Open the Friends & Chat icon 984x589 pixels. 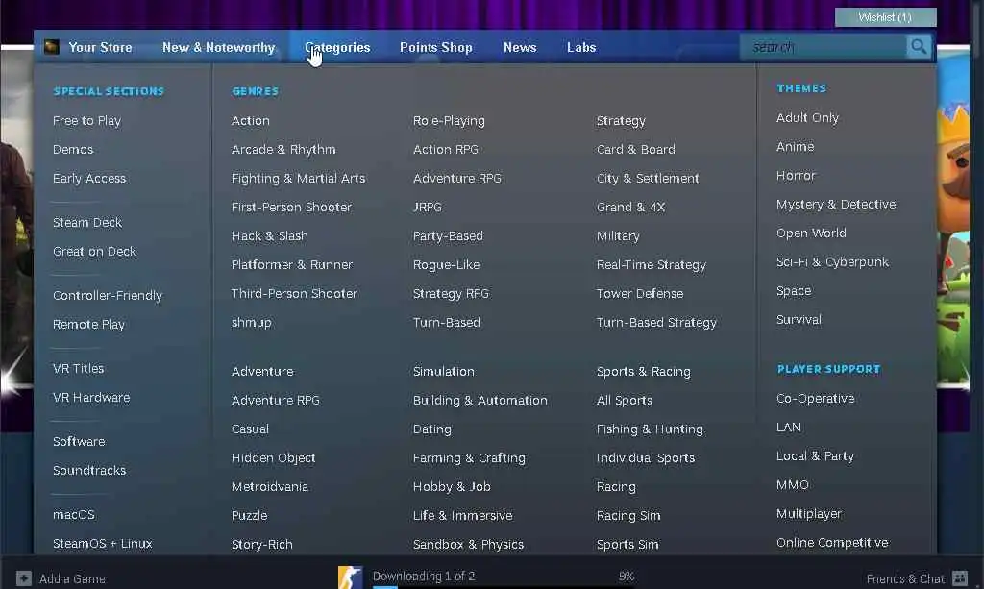point(960,578)
